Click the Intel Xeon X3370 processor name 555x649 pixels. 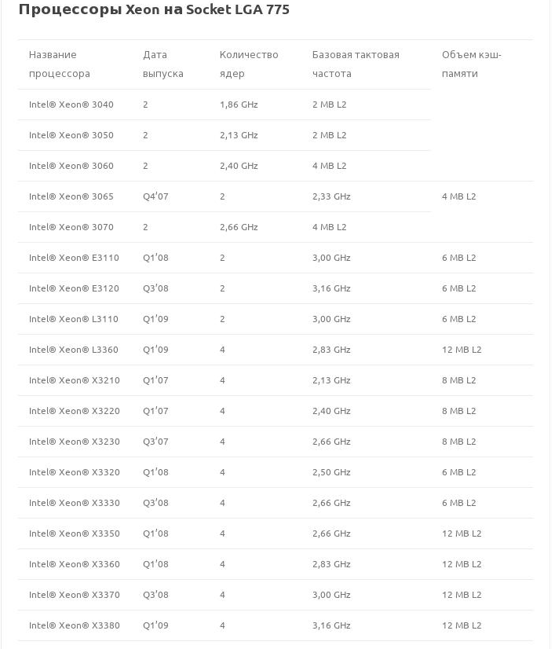[75, 595]
